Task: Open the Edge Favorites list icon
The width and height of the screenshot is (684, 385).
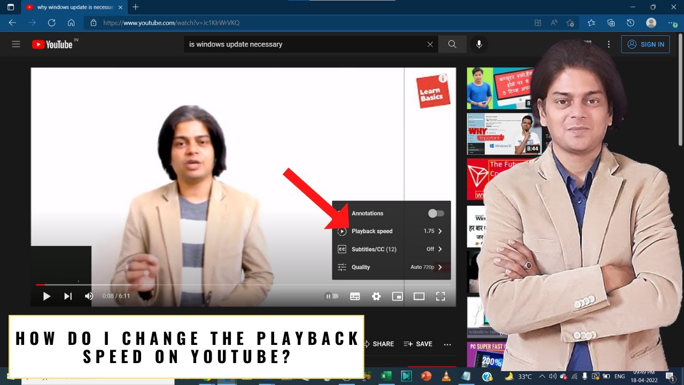Action: coord(591,23)
